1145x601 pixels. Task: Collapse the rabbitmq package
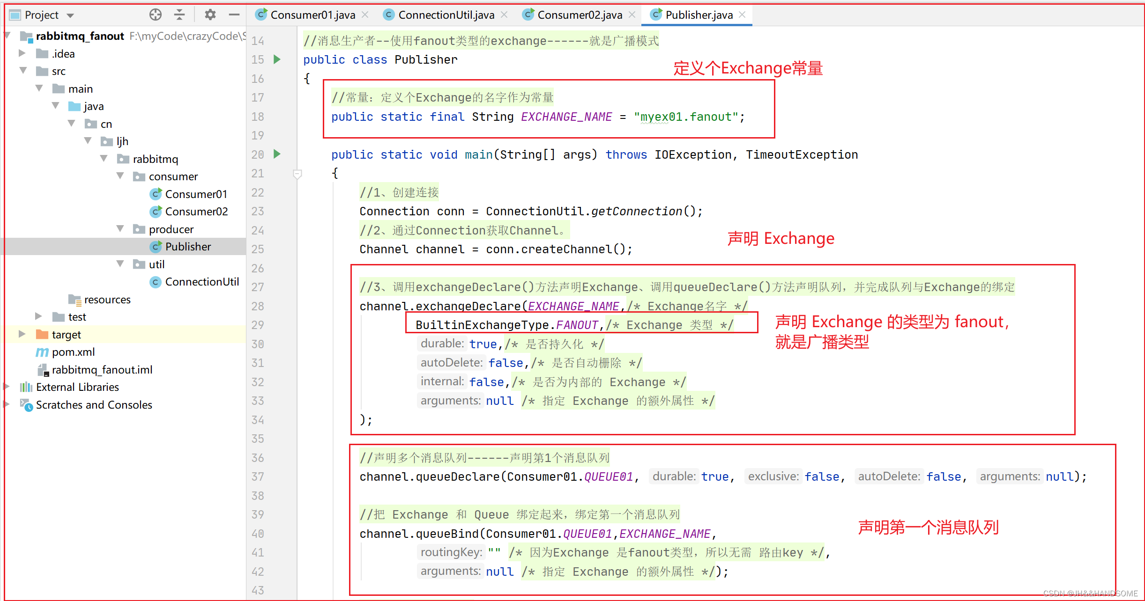click(104, 159)
